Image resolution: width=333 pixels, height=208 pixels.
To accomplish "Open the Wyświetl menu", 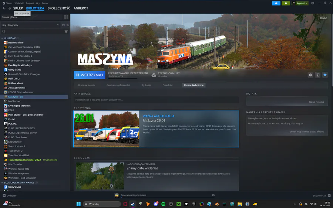I will [19, 3].
